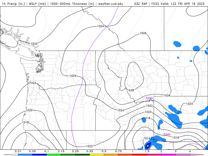Click the green precipitation core on the map
208x156 pixels.
point(147,146)
